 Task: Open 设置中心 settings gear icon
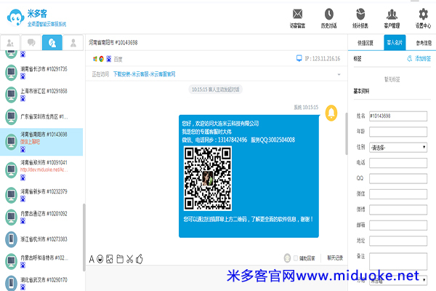click(423, 14)
